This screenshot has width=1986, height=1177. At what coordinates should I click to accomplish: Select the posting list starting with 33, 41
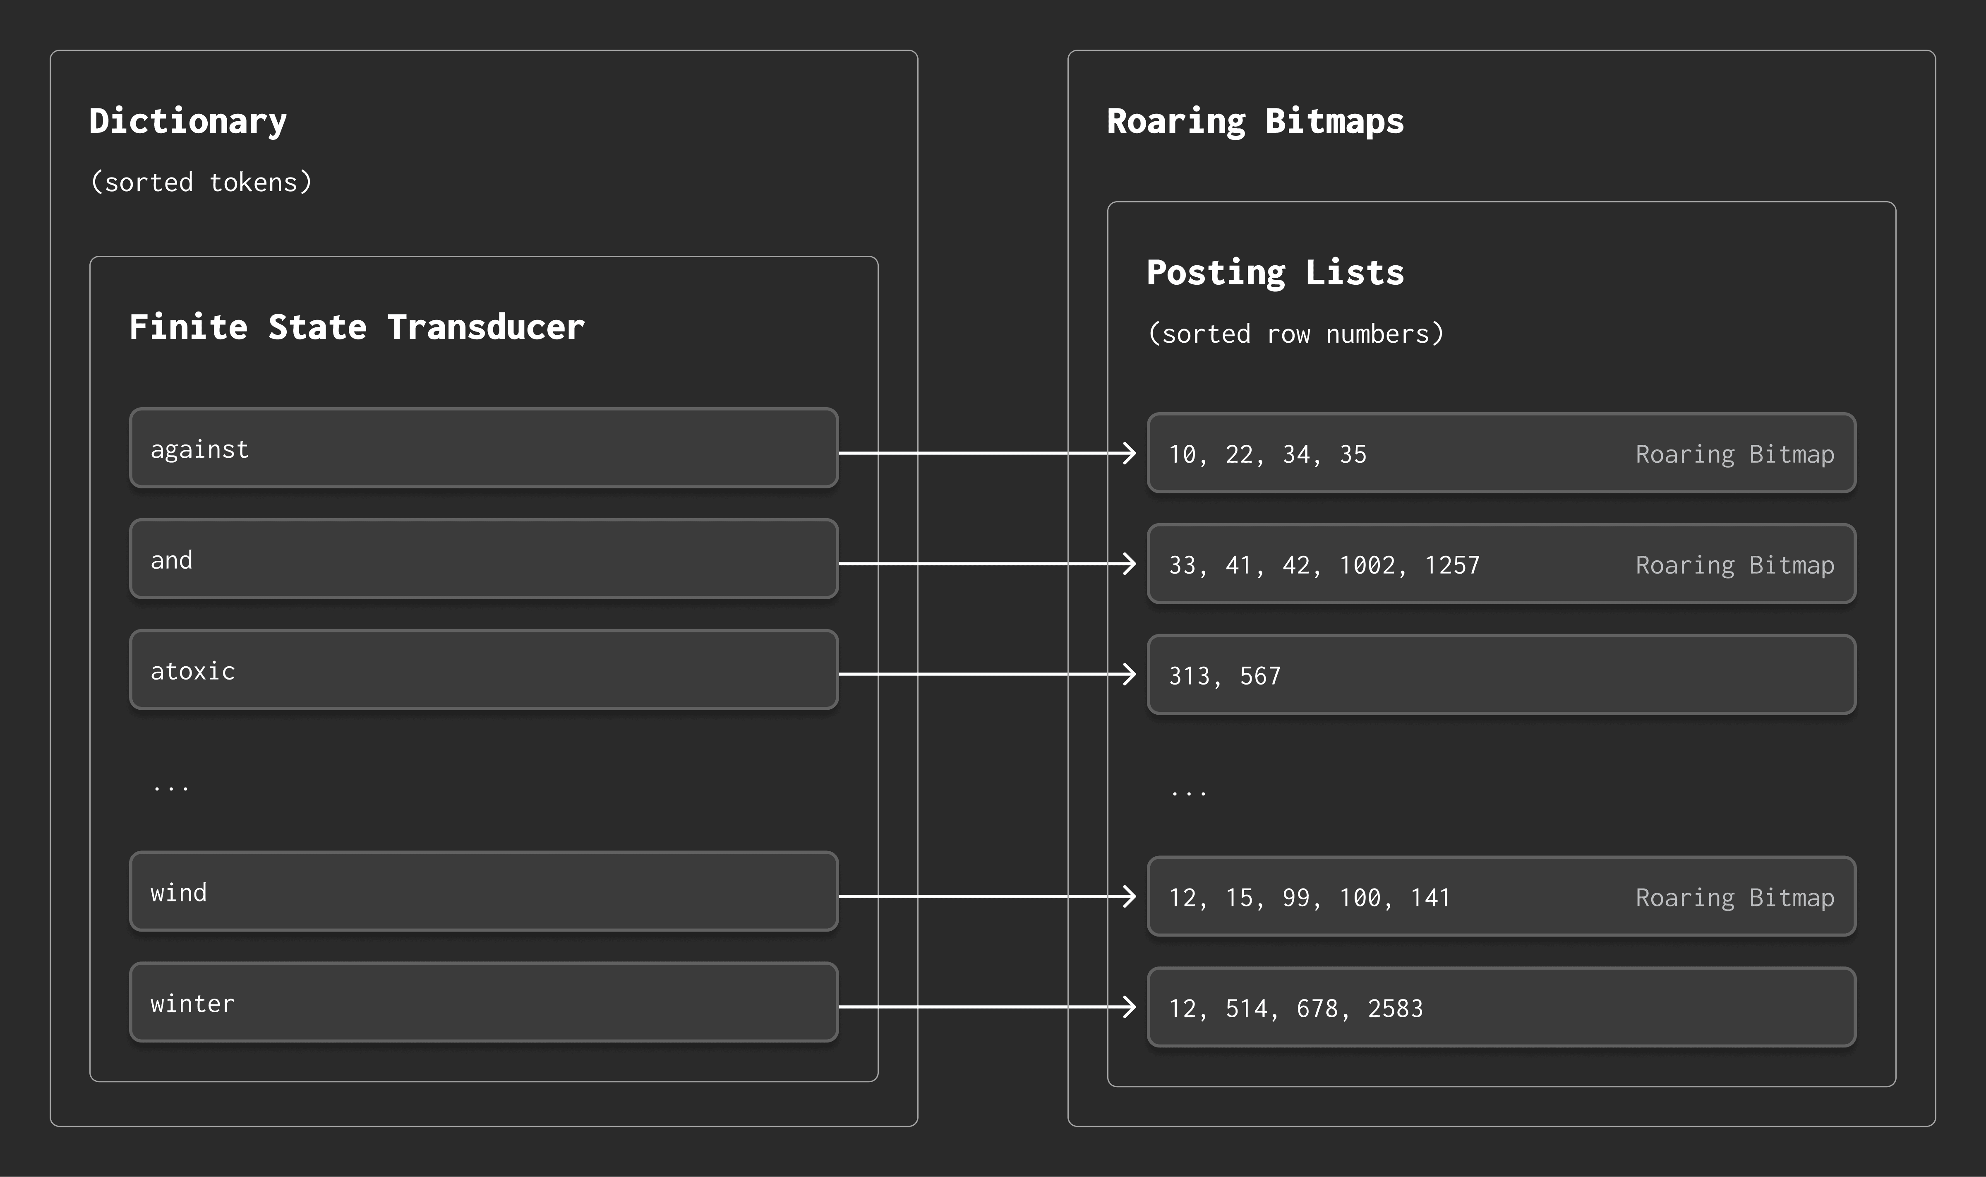point(1501,564)
